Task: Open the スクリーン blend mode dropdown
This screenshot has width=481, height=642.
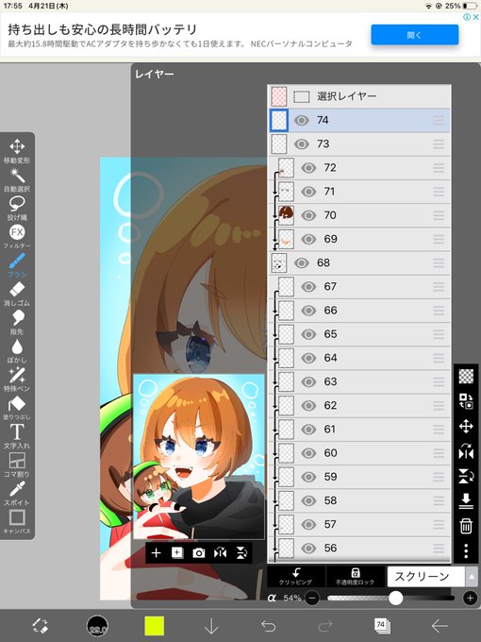Action: [426, 577]
